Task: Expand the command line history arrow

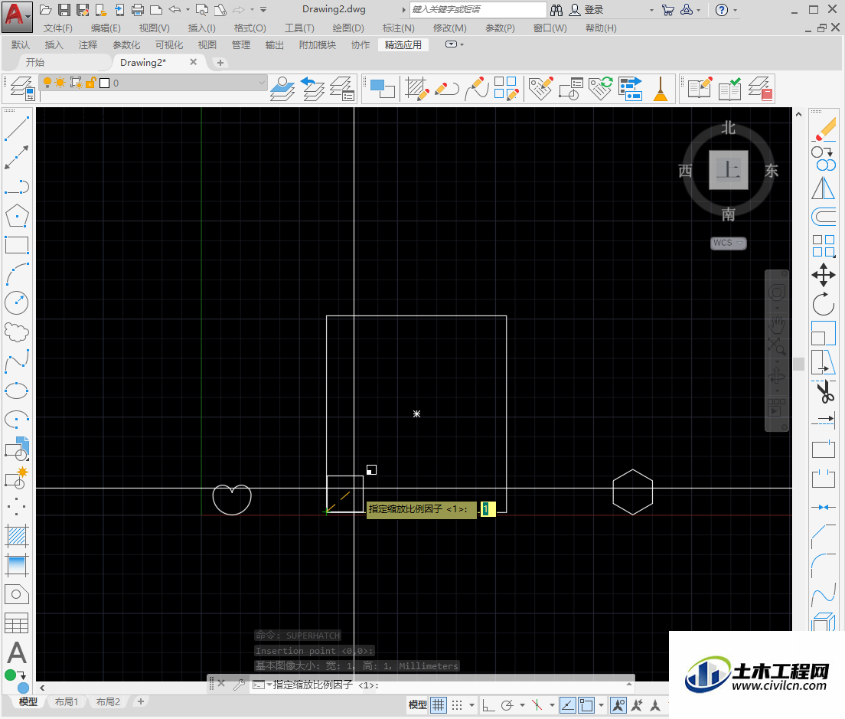Action: tap(628, 684)
